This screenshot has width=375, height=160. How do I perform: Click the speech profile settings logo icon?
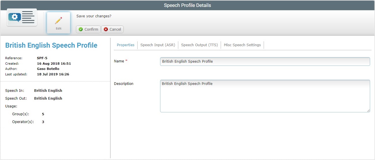coord(22,17)
